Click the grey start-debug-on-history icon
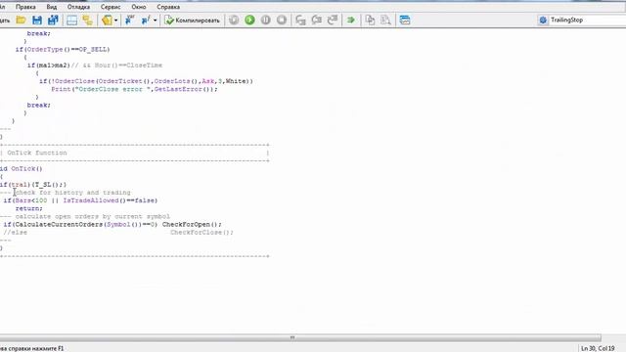 coord(234,20)
